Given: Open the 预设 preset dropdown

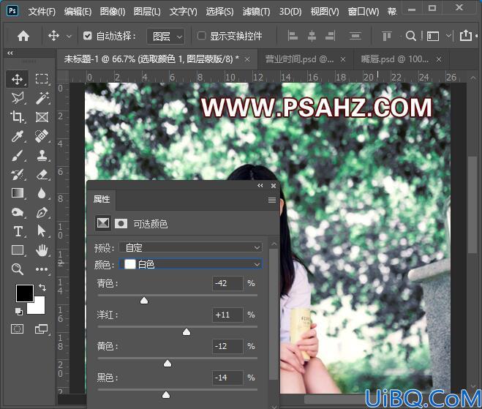Looking at the screenshot, I should click(191, 247).
